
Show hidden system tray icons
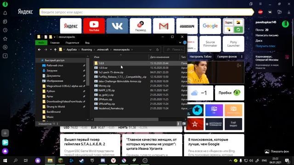(x=230, y=160)
